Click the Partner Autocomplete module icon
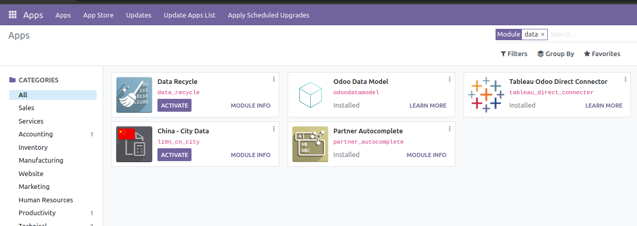The image size is (637, 226). pyautogui.click(x=310, y=144)
